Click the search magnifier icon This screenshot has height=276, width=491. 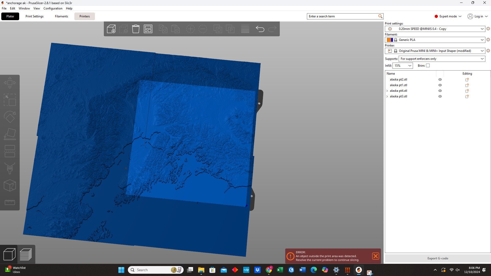coord(380,16)
